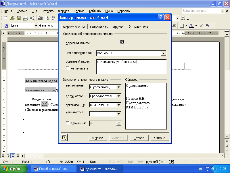Screen dimensions: 230x173
Task: Click the Word help icon in the toolbar
Action: click(183, 18)
